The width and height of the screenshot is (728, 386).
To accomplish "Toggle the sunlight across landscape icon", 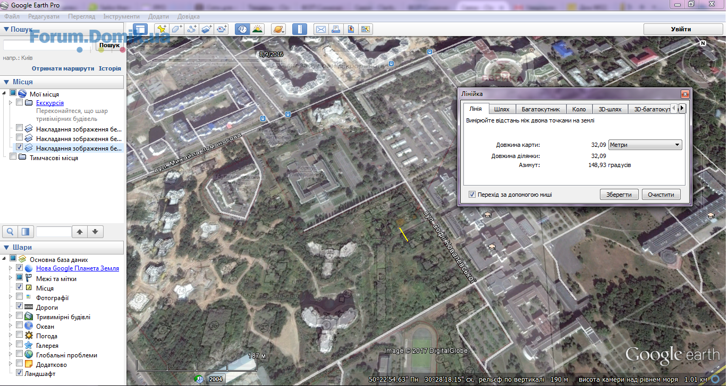I will 257,29.
